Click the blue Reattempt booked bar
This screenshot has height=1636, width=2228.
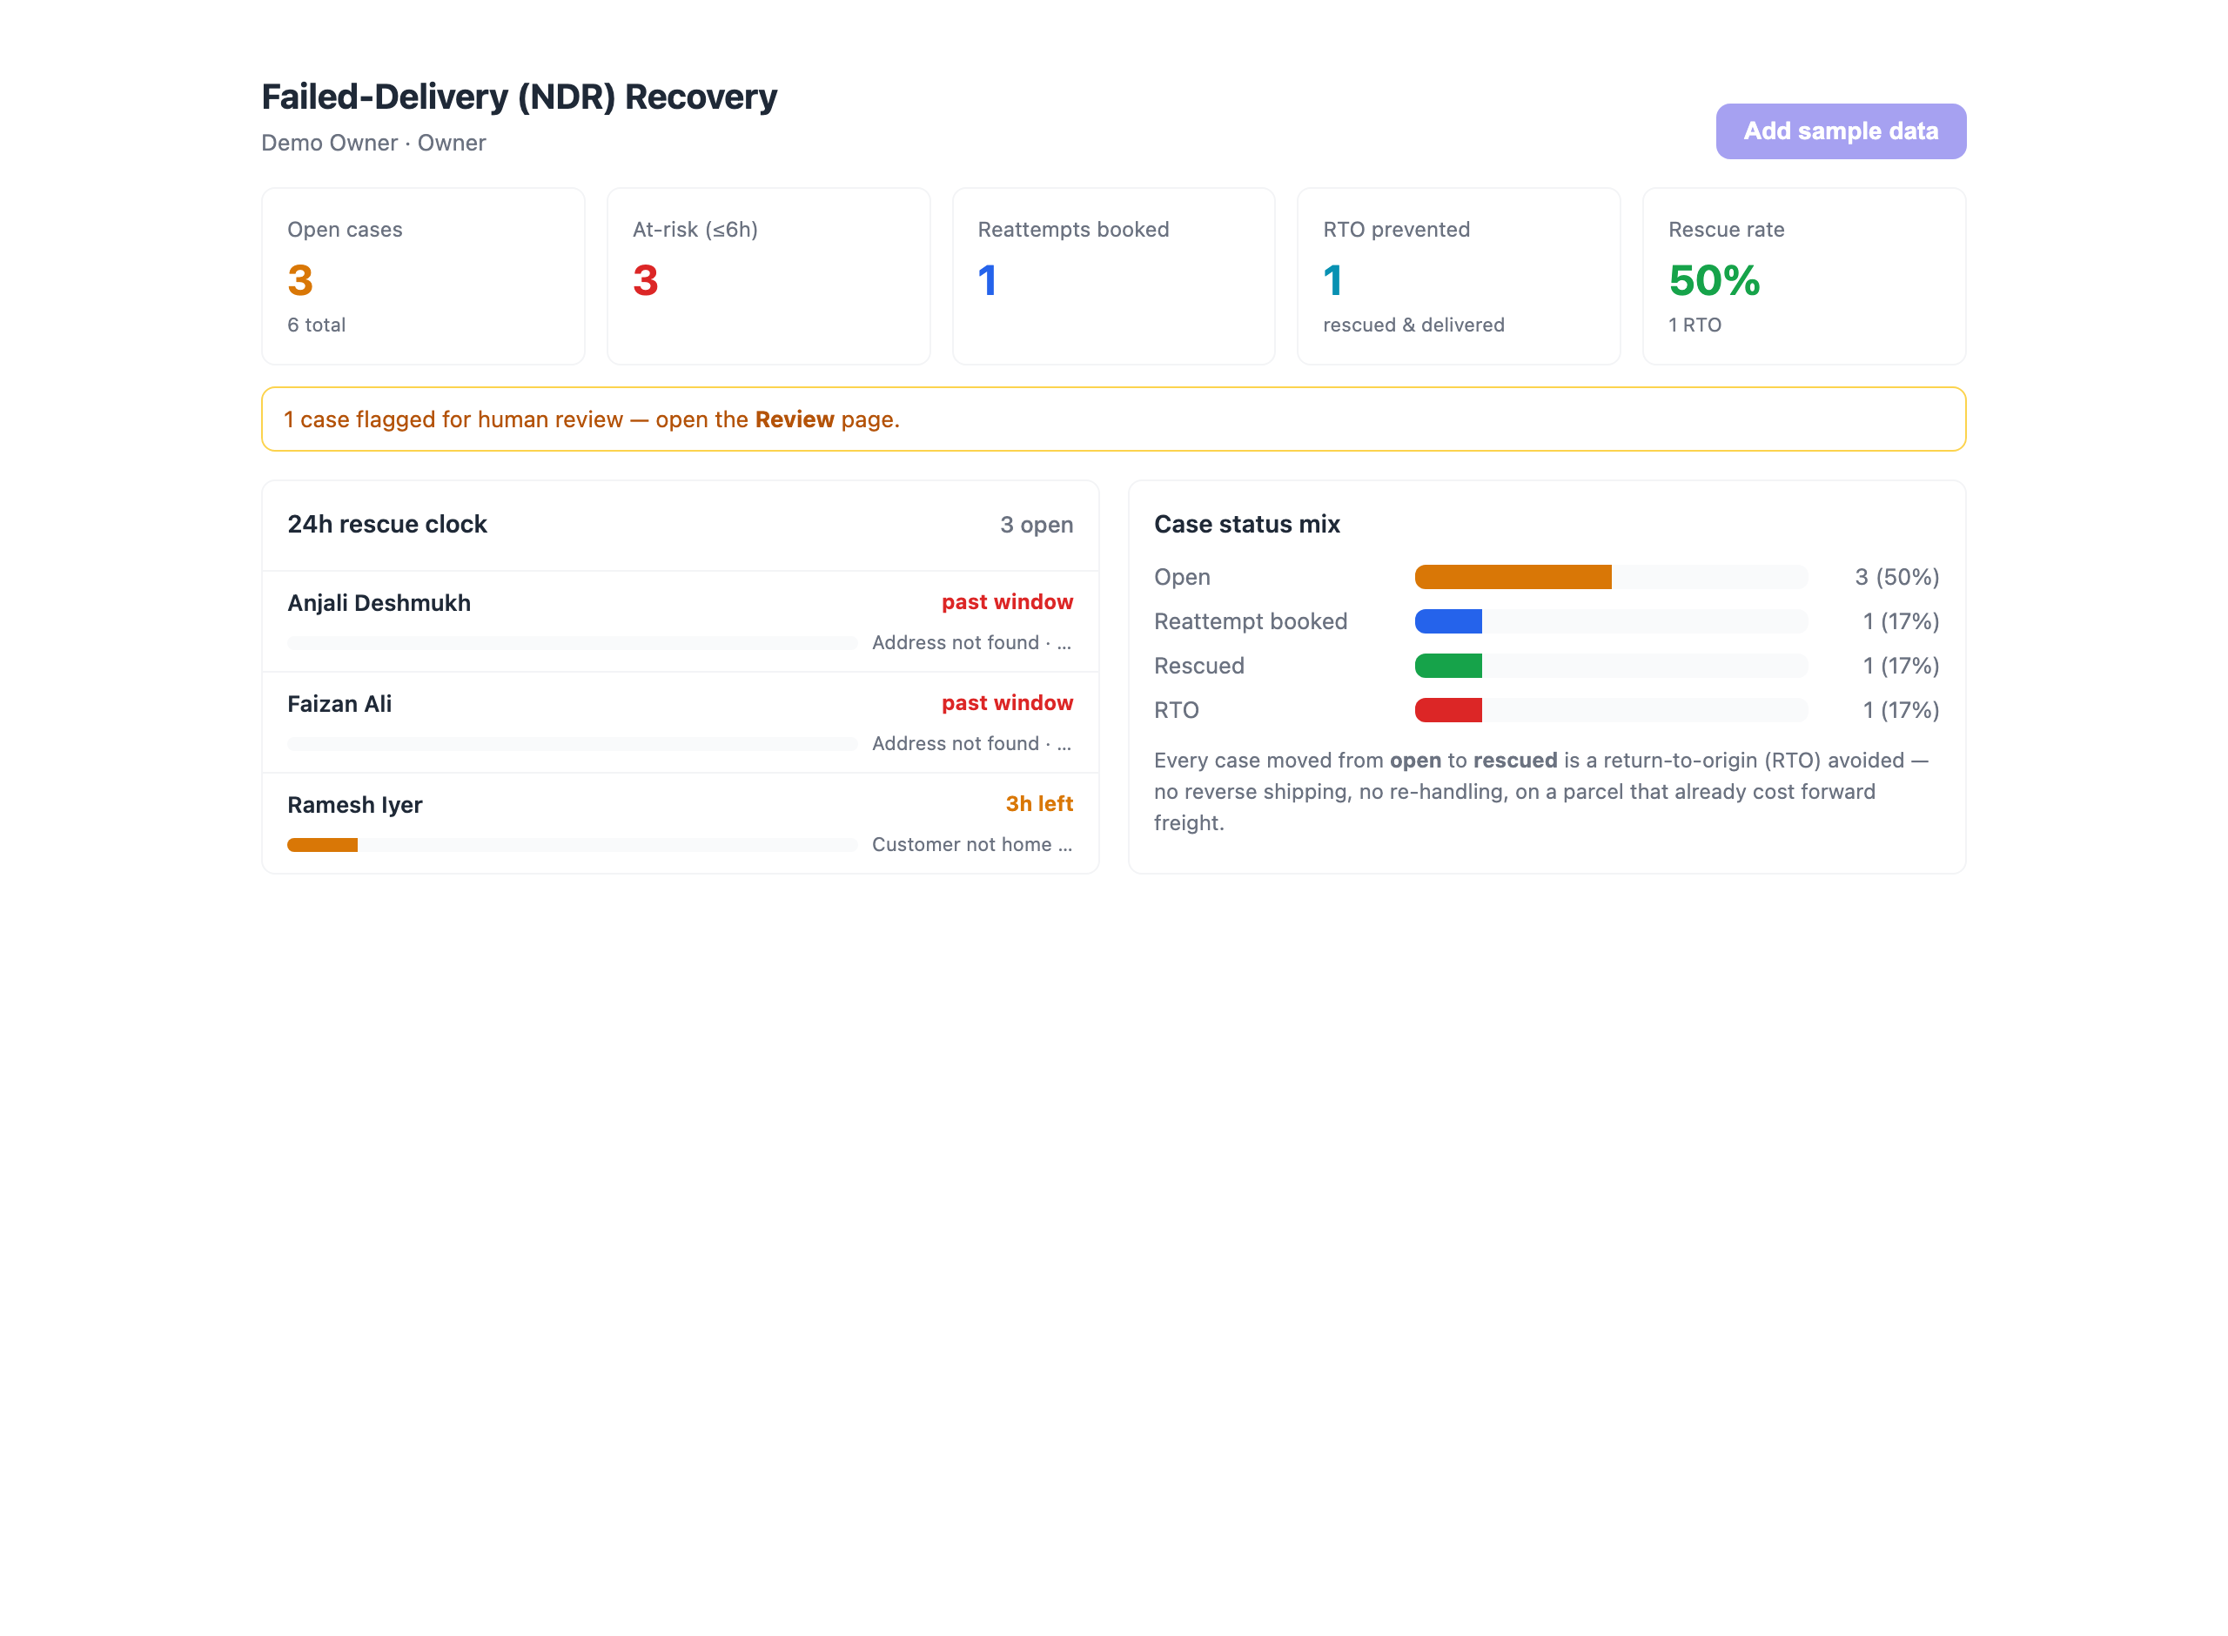(x=1447, y=621)
